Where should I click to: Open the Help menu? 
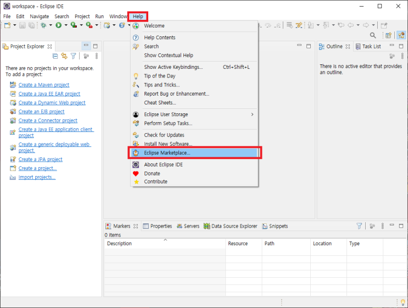coord(138,16)
